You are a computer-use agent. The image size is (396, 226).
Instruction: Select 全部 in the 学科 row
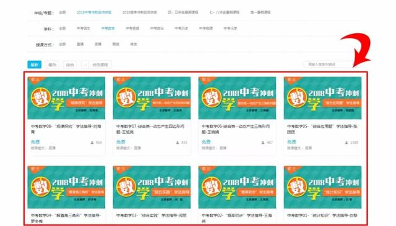pos(62,28)
